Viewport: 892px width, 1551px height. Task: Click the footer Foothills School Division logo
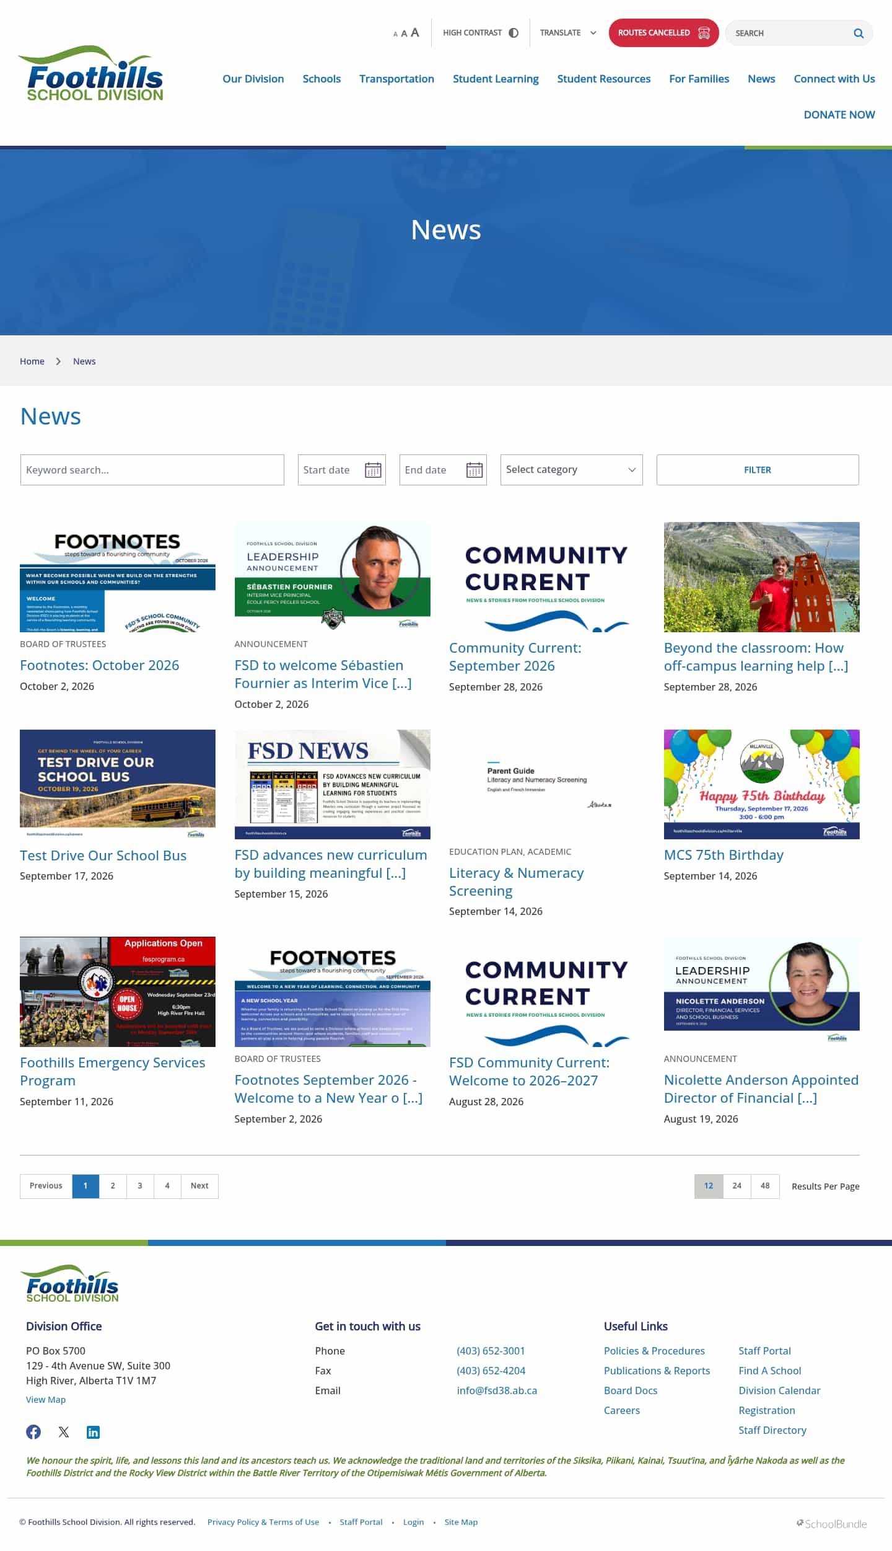point(70,1283)
